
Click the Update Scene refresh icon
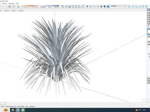click(148, 26)
